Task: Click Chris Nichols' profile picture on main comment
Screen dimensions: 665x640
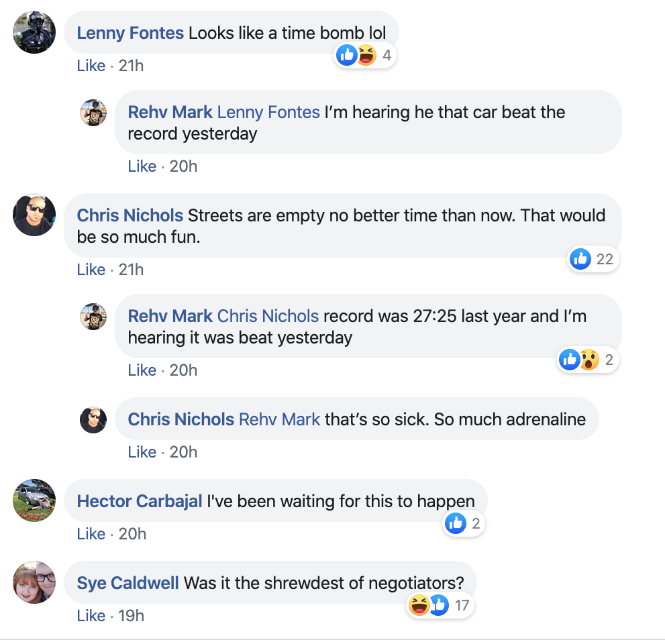Action: coord(34,215)
